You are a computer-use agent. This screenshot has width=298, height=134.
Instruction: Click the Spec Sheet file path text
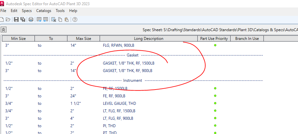(220, 30)
